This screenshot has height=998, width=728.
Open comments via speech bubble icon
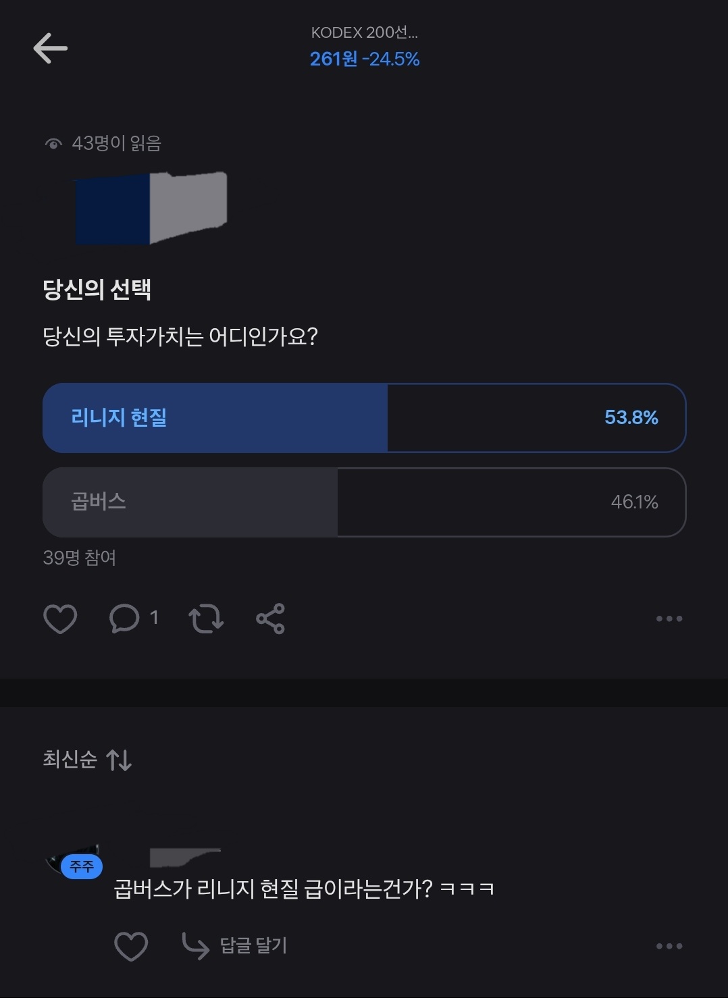[x=125, y=619]
